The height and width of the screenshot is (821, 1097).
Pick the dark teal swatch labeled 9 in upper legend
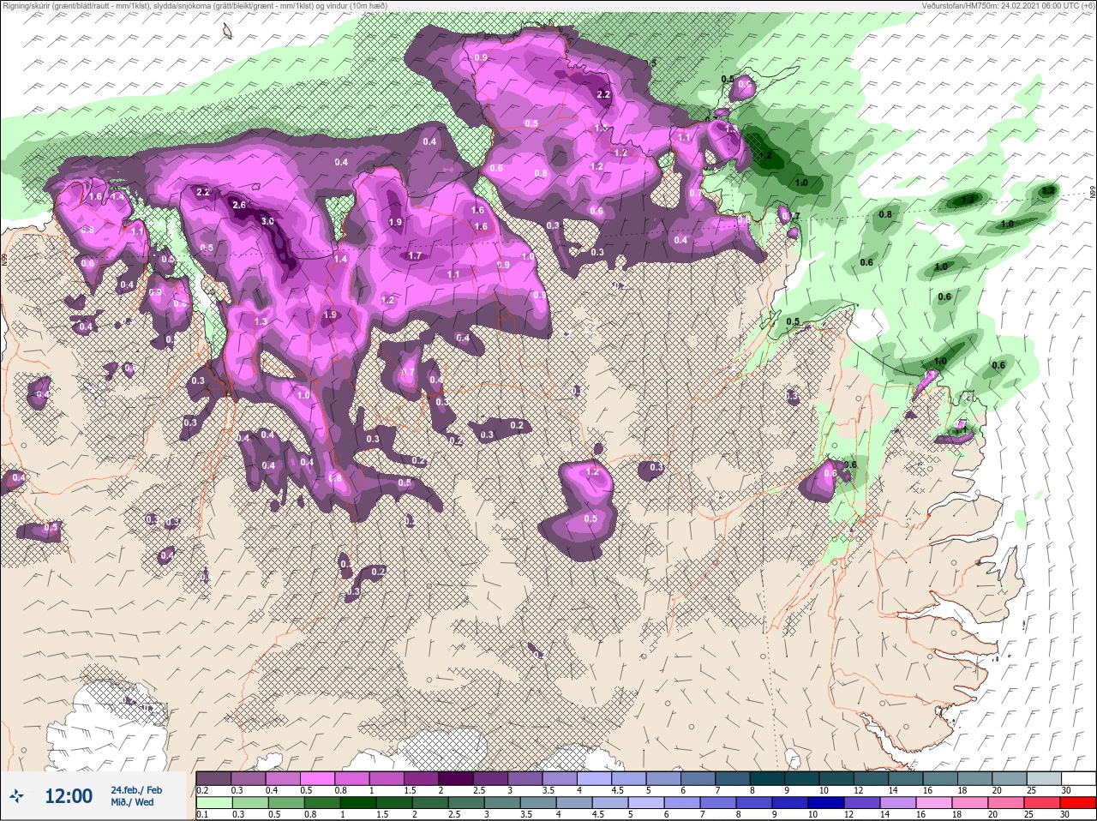(802, 779)
